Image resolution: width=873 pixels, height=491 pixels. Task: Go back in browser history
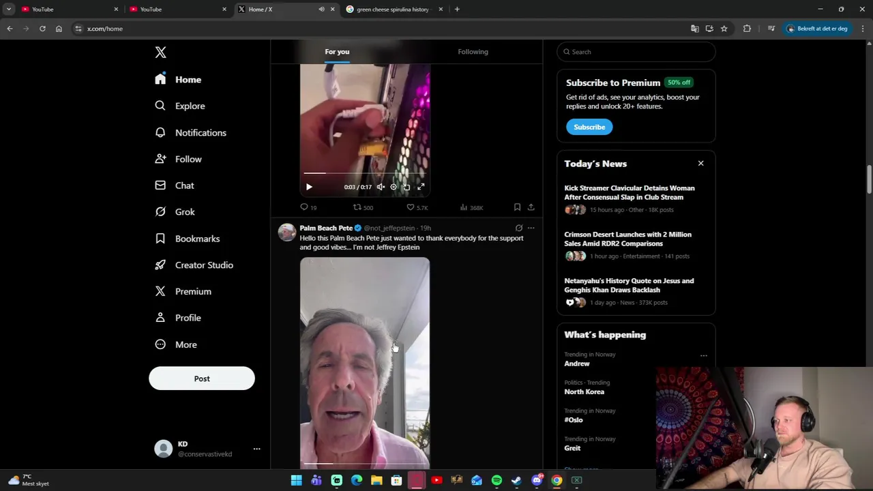coord(10,29)
